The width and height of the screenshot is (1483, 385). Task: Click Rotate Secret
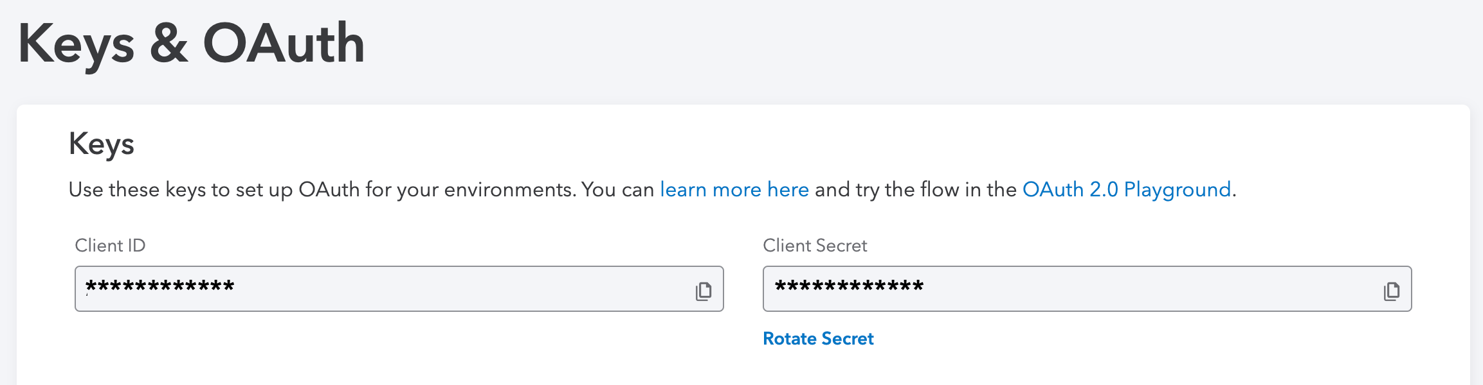818,338
